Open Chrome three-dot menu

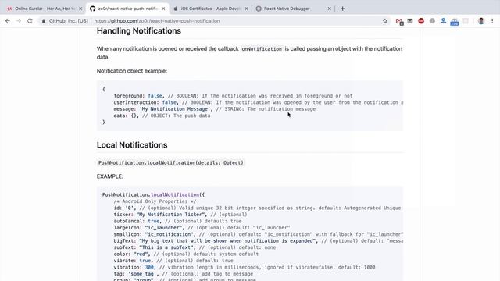coord(492,21)
